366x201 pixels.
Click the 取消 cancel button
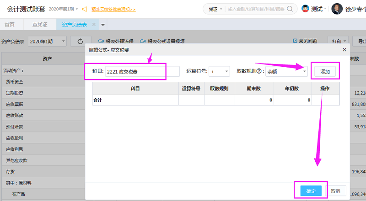click(x=336, y=191)
